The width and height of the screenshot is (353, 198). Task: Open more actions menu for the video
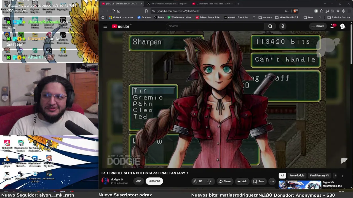coord(272,181)
